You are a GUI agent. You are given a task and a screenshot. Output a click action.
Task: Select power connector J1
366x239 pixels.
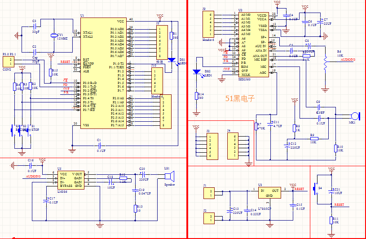click(x=209, y=193)
